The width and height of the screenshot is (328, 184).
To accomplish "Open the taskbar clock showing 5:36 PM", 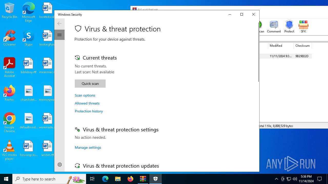I will [306, 179].
